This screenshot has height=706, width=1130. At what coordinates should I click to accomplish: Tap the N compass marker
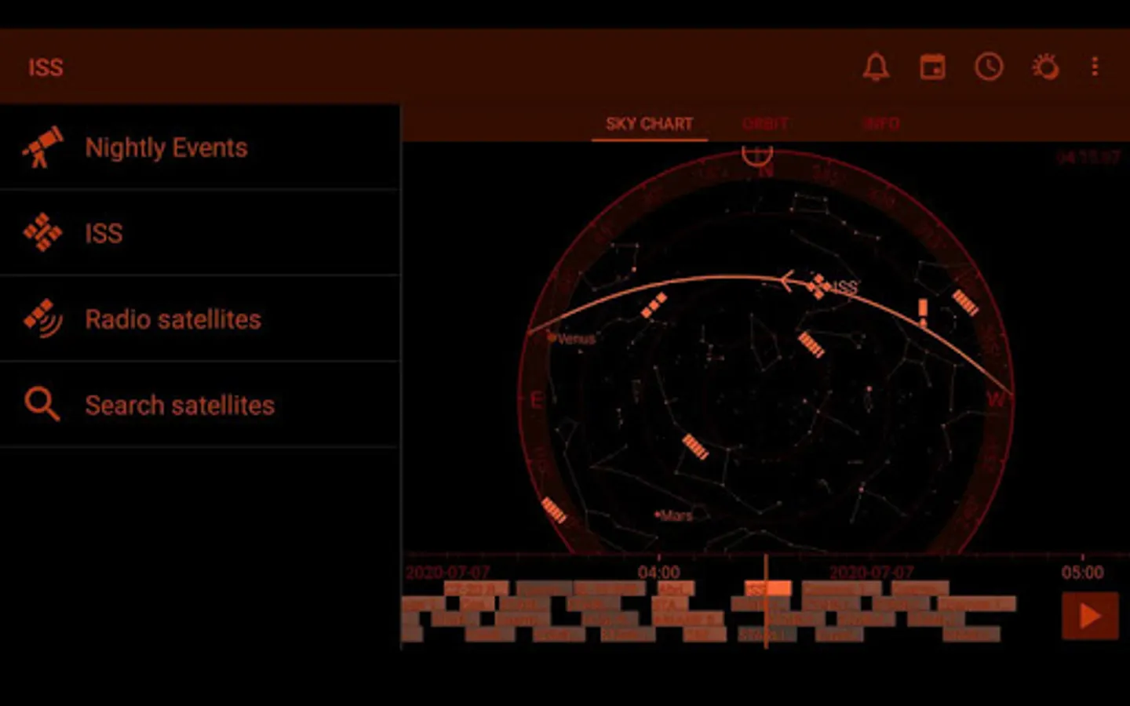click(x=766, y=171)
